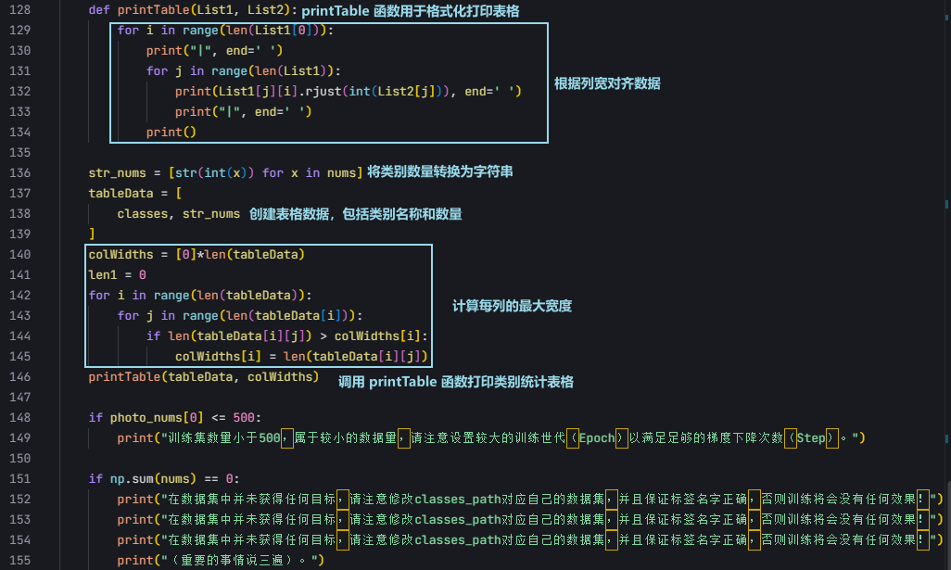Click 'for i in range(len(List1[0])):' code

tap(225, 31)
